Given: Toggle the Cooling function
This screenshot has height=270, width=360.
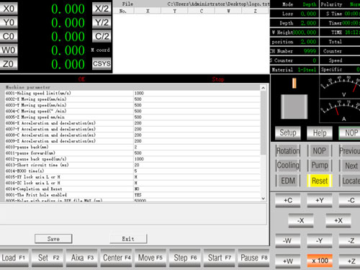Looking at the screenshot, I should [x=288, y=166].
